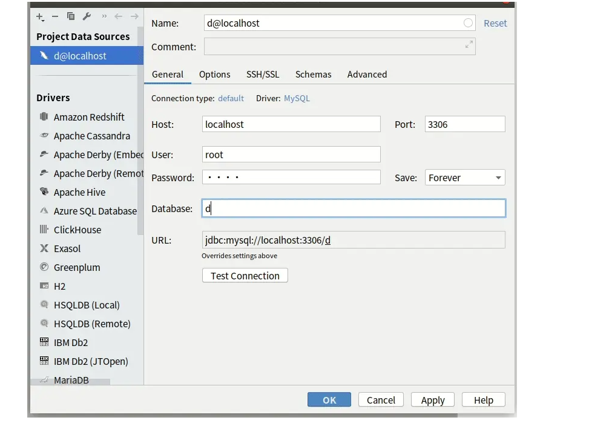The width and height of the screenshot is (612, 423).
Task: Click into the User field
Action: tap(291, 155)
